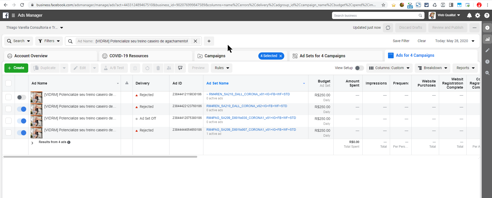Click the green Create button

coord(16,68)
